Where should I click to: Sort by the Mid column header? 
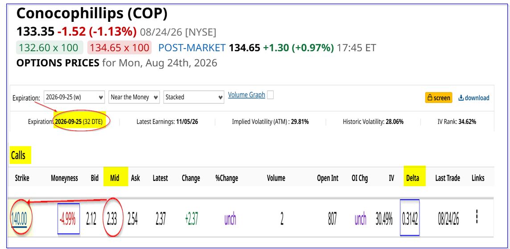click(115, 178)
